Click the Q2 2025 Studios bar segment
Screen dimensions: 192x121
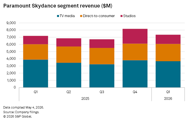pyautogui.click(x=69, y=42)
